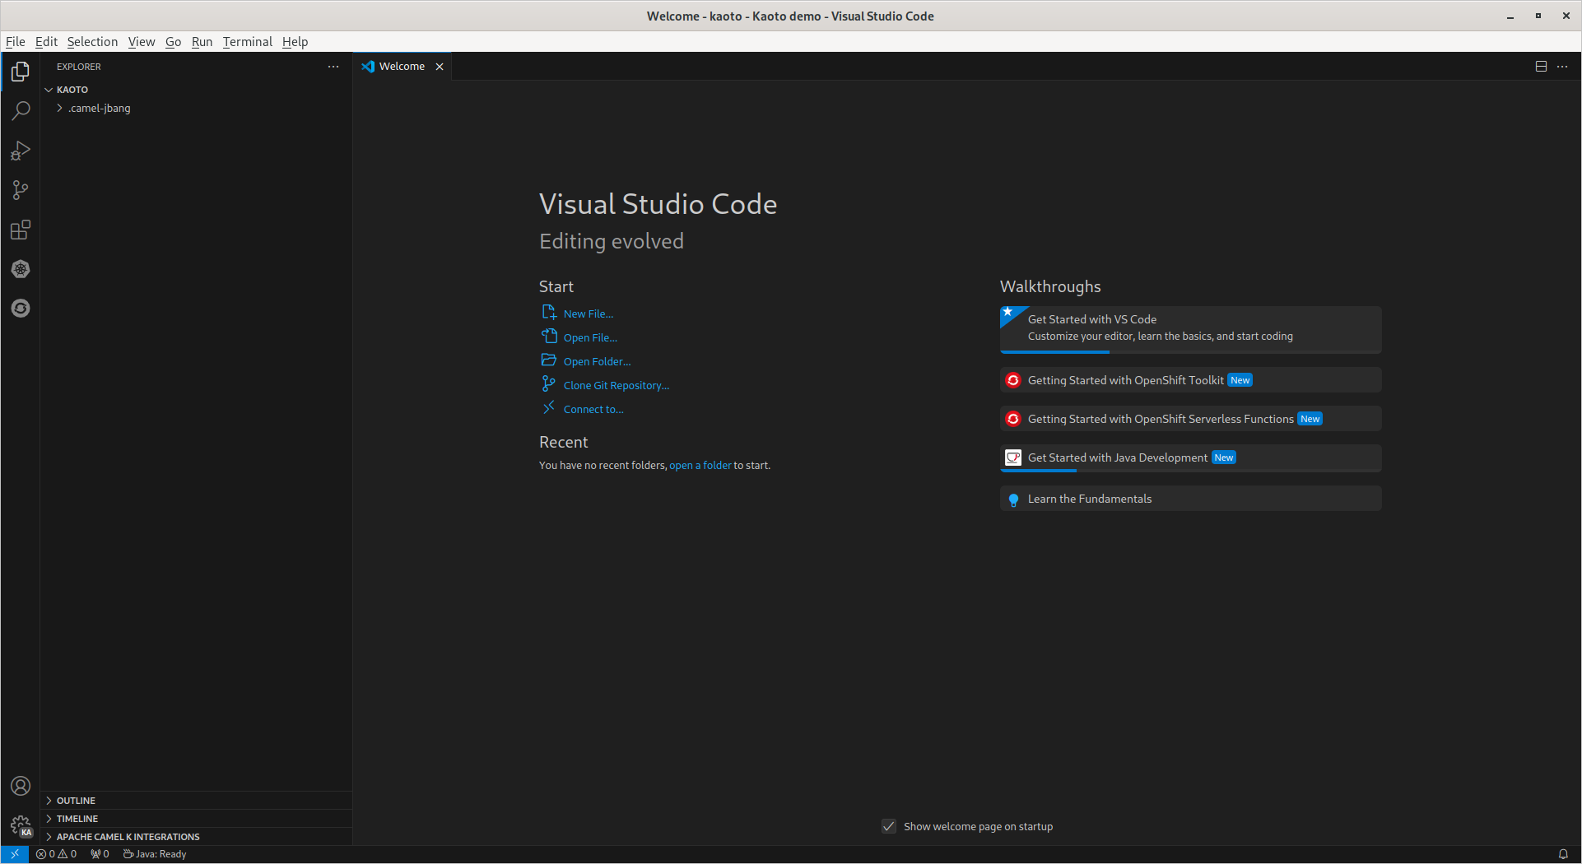The image size is (1582, 864).
Task: Click the EXPLORER panel title
Action: coord(79,67)
